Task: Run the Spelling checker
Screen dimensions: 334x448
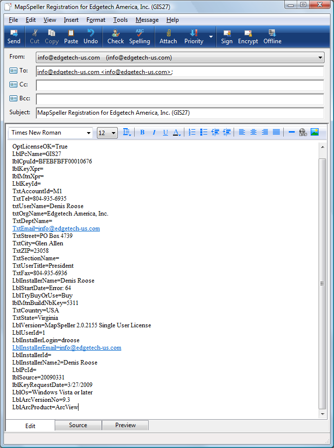Action: tap(140, 37)
